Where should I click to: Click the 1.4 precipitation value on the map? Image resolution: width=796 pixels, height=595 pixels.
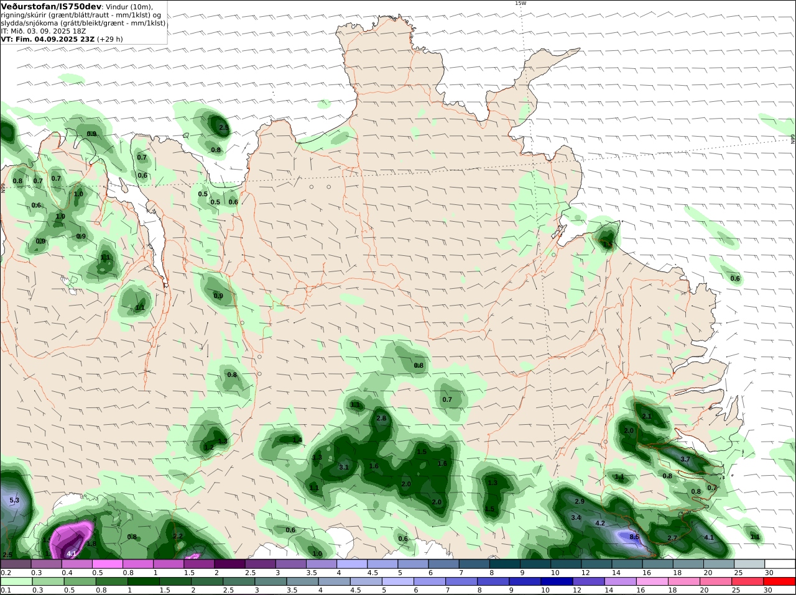[297, 440]
